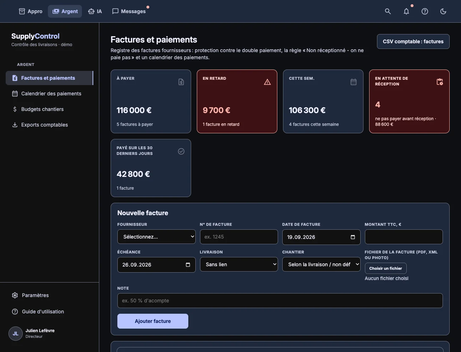Click the SupplyControl logo text
Image resolution: width=461 pixels, height=352 pixels.
click(35, 36)
